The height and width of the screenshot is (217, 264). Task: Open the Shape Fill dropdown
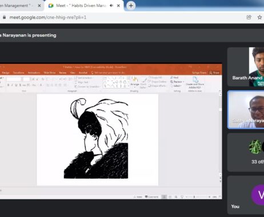[x=155, y=78]
